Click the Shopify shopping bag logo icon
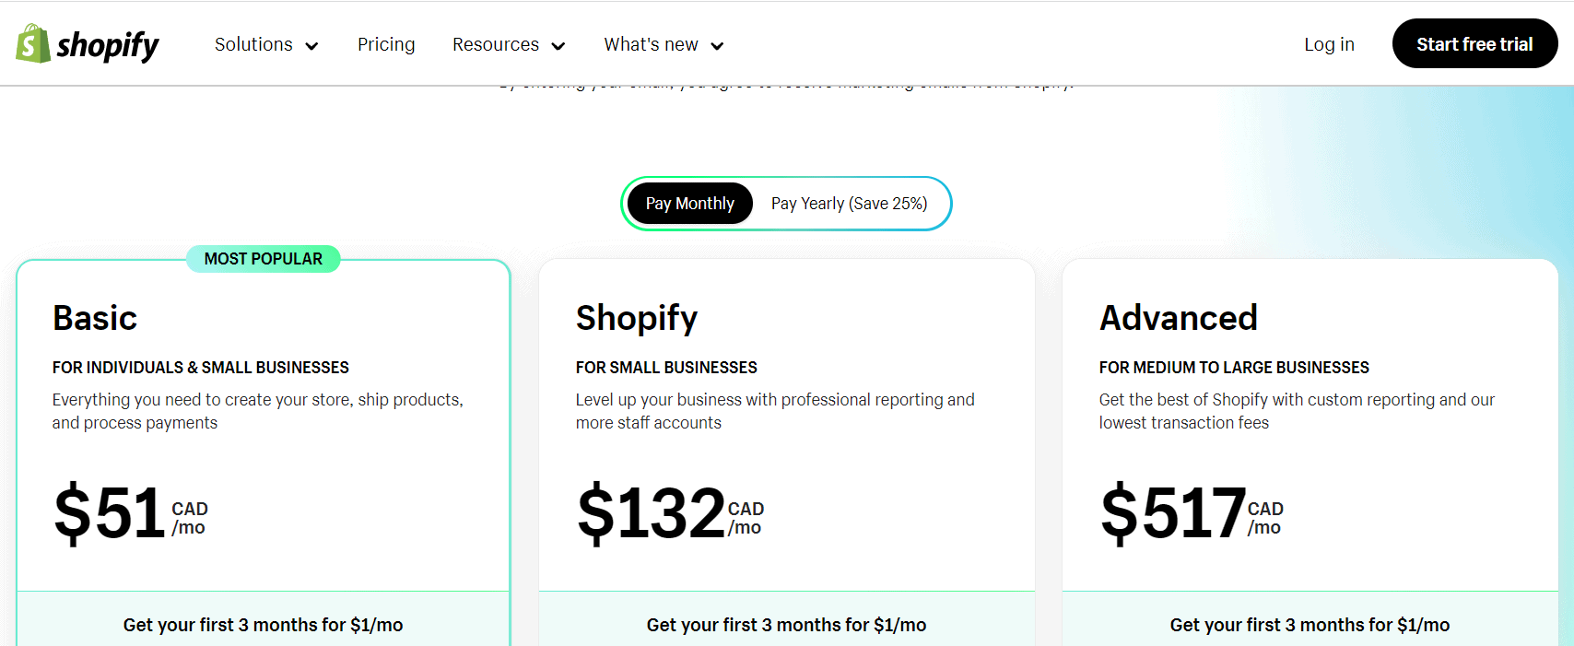This screenshot has width=1574, height=646. point(32,43)
